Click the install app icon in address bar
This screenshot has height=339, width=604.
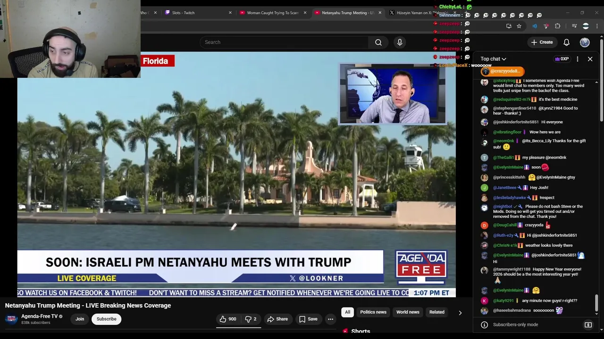tap(509, 26)
